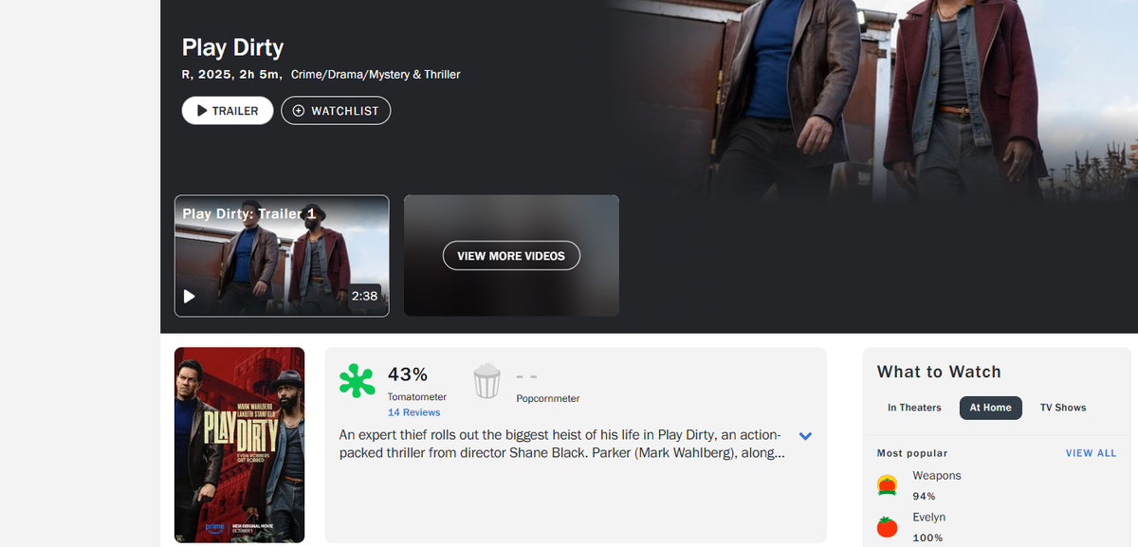Click the View All link under What to Watch

click(x=1091, y=453)
